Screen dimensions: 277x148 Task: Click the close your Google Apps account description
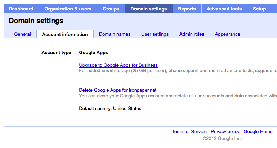click(x=178, y=96)
